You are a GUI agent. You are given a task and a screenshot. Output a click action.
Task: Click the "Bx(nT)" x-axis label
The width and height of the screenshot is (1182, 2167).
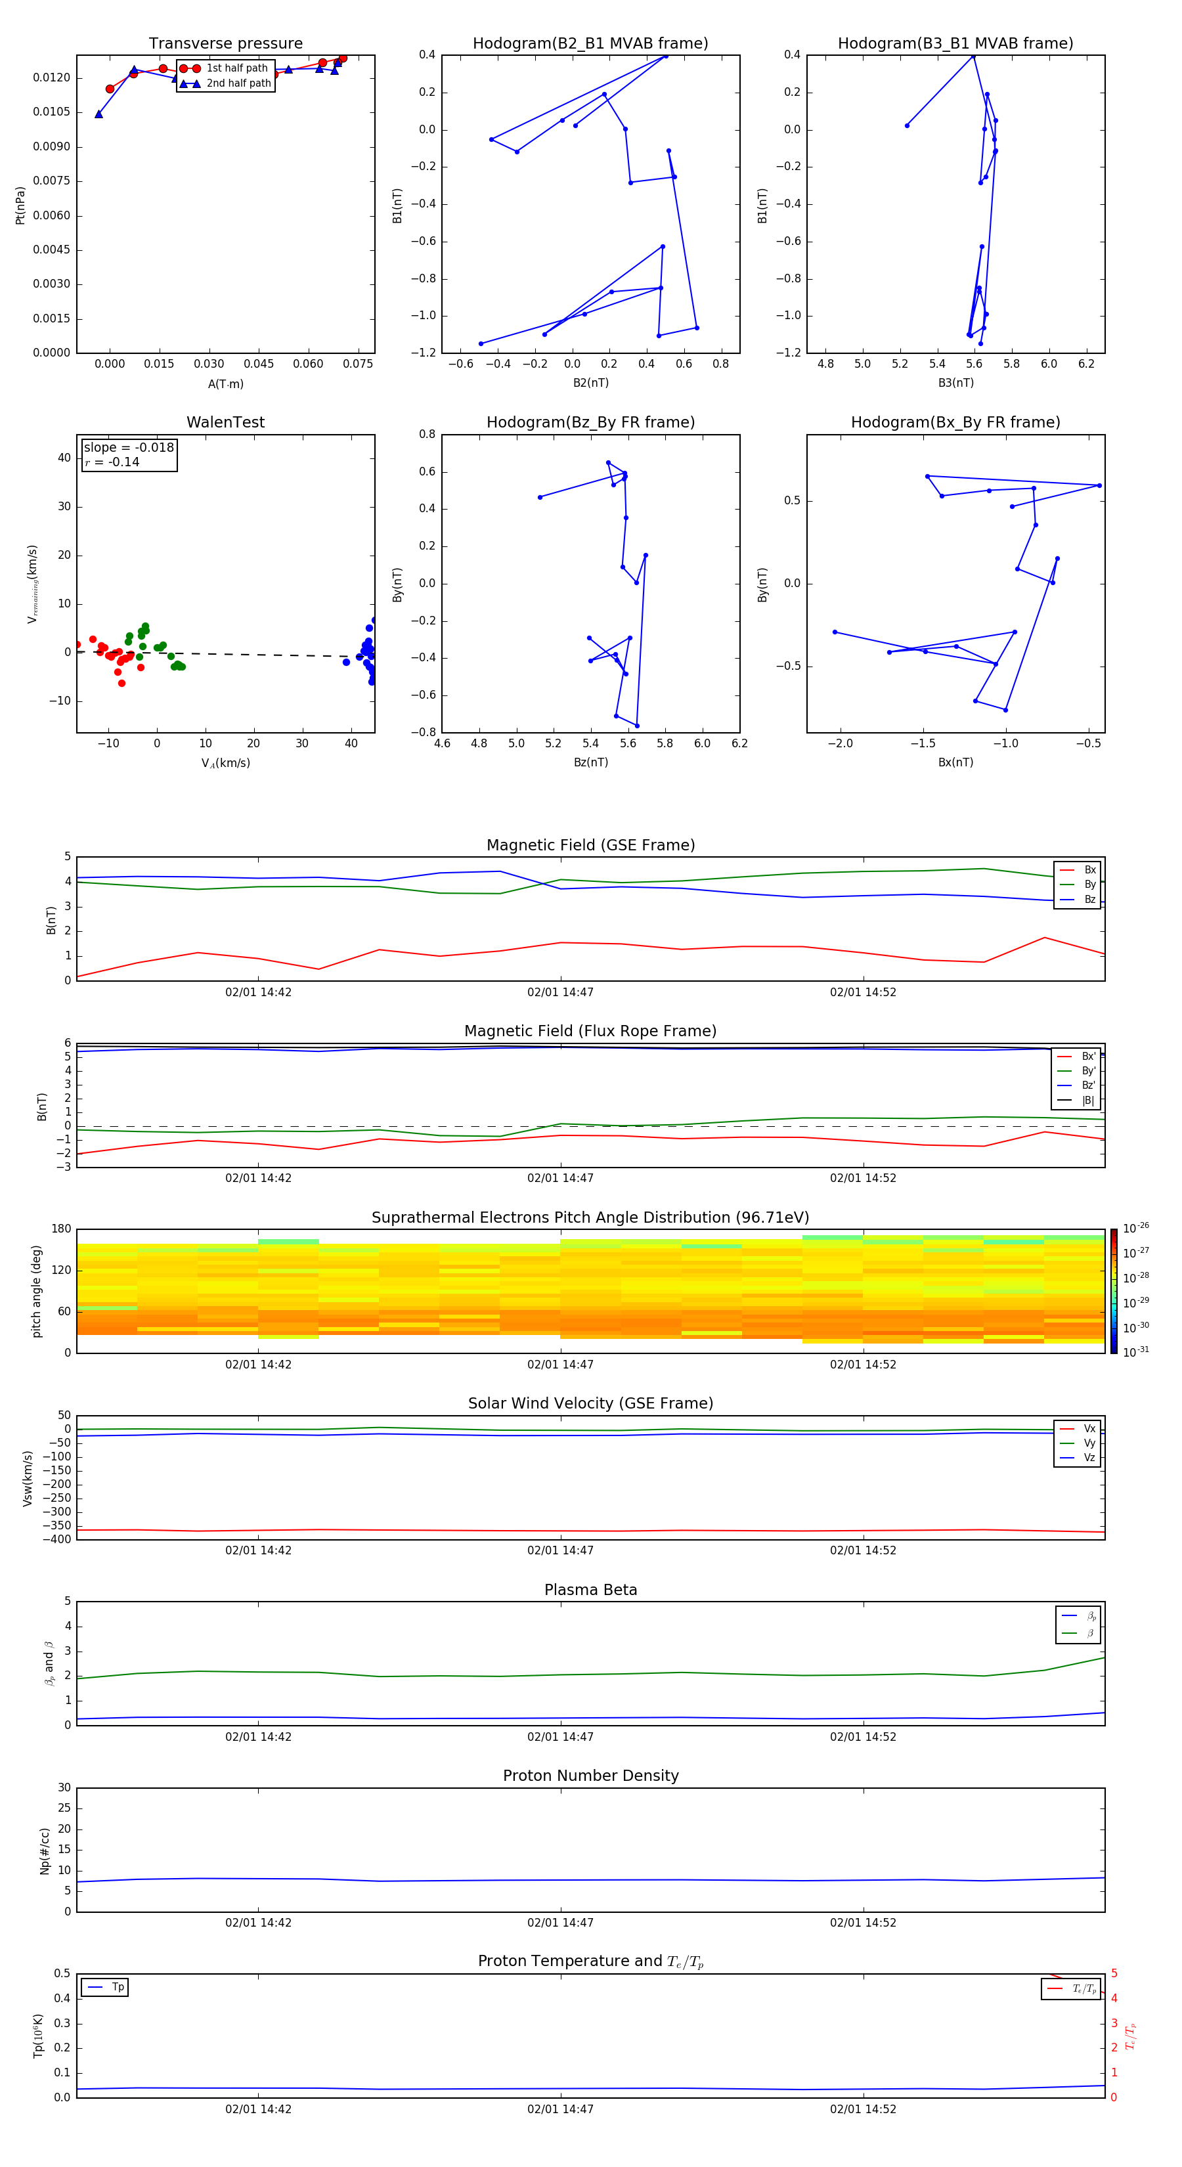pos(955,763)
